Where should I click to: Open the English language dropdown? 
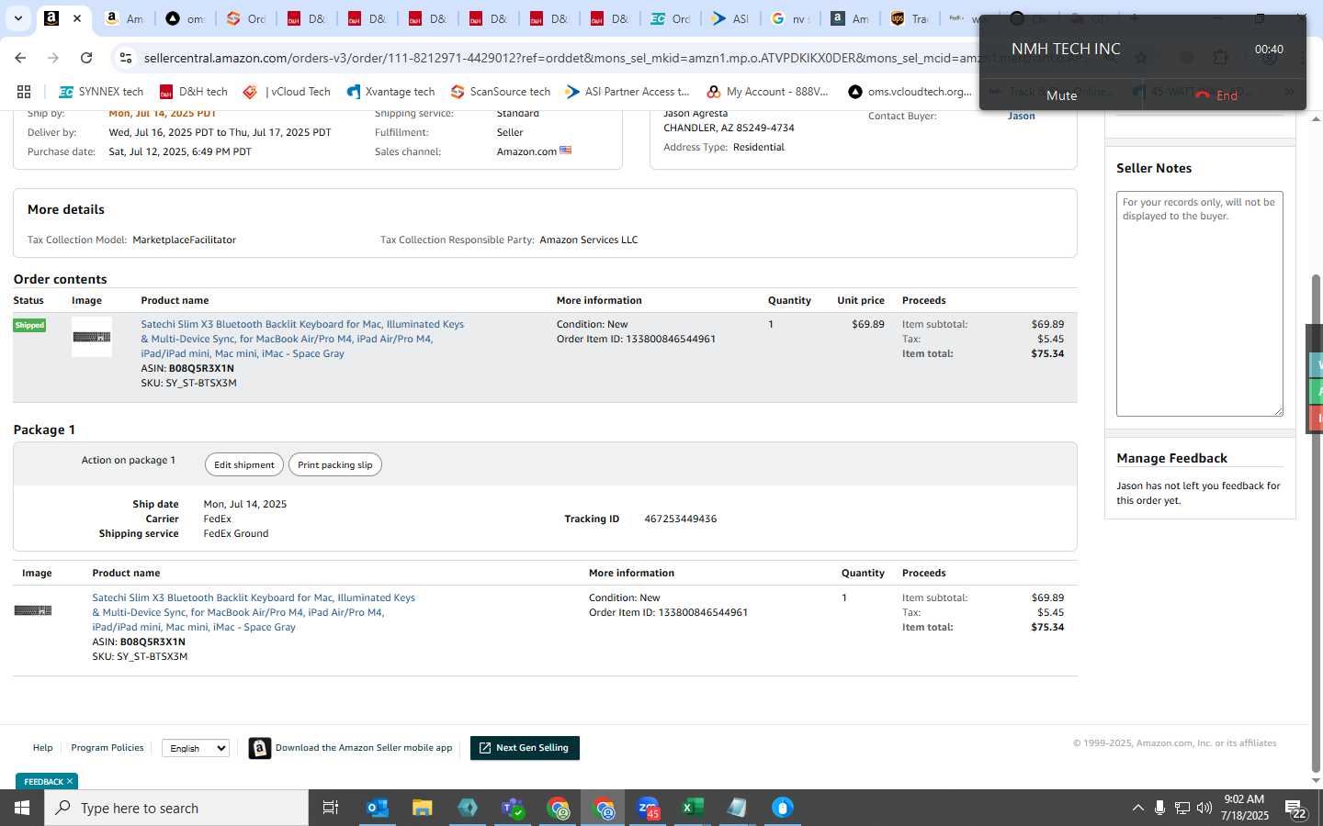(196, 748)
